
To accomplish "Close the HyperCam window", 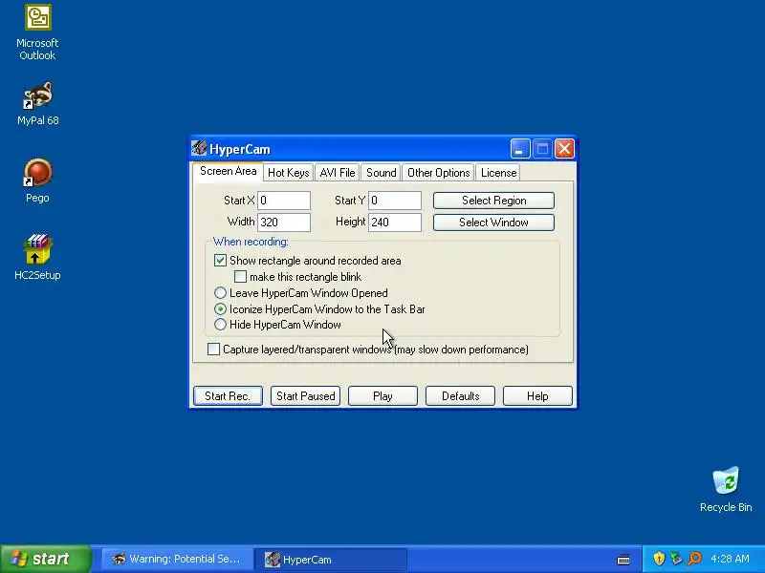I will coord(564,149).
